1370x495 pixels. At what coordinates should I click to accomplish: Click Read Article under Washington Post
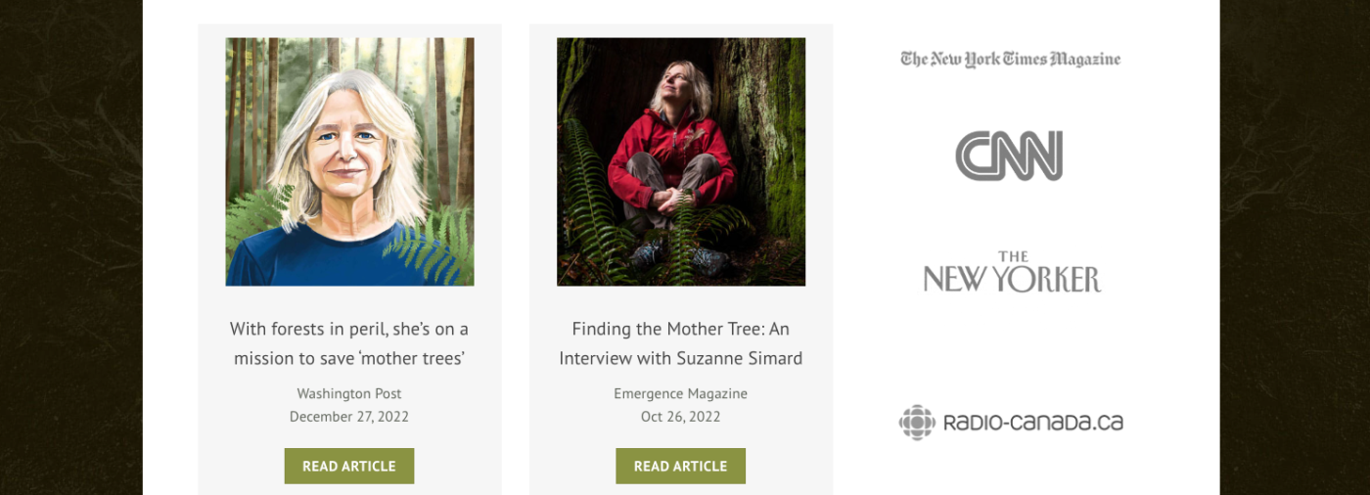pyautogui.click(x=349, y=466)
